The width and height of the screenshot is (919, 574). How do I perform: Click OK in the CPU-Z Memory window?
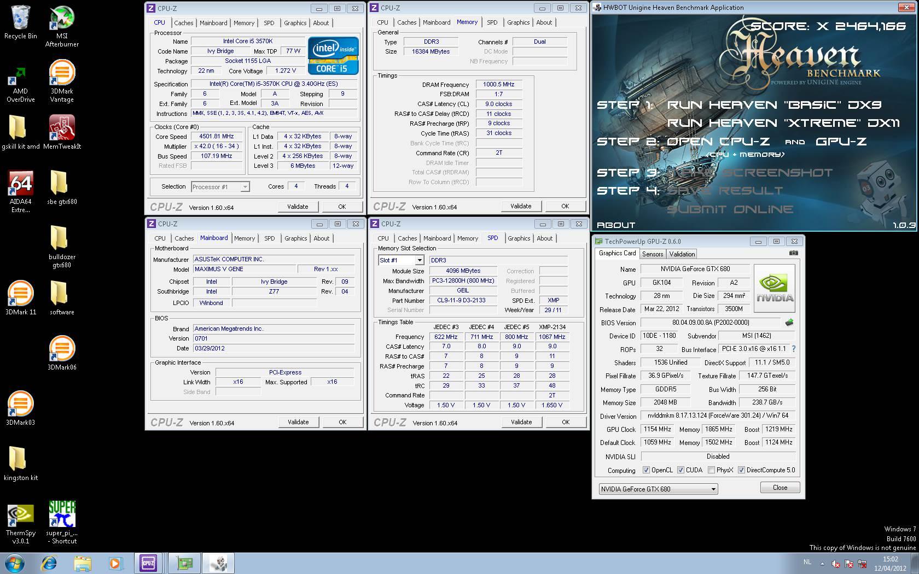[x=565, y=206]
